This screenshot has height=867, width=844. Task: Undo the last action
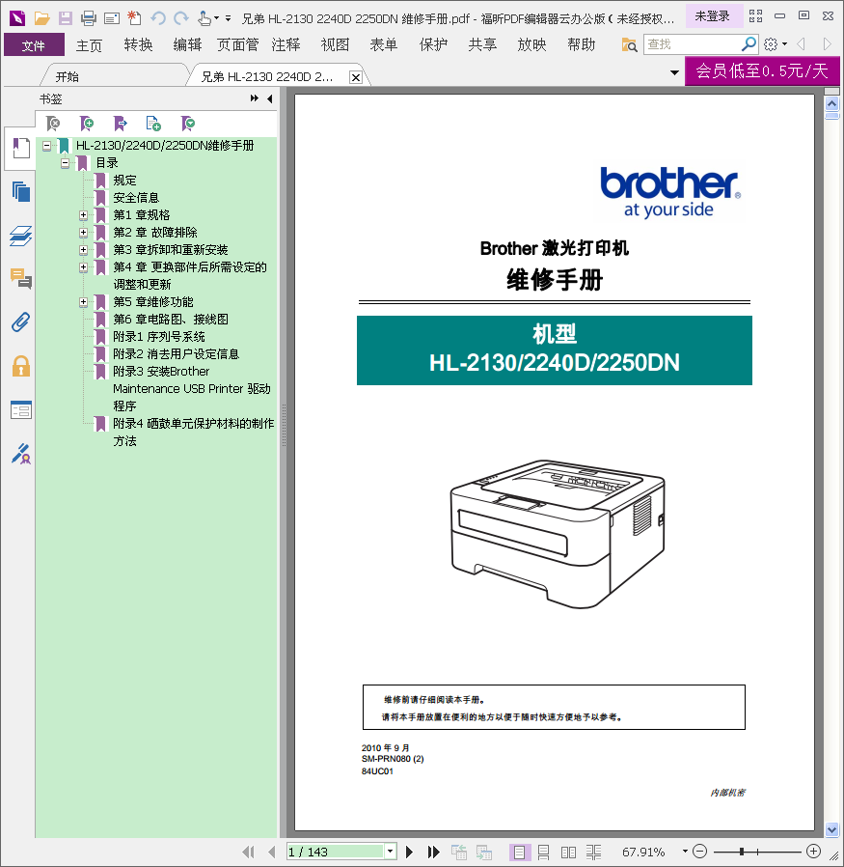click(158, 18)
